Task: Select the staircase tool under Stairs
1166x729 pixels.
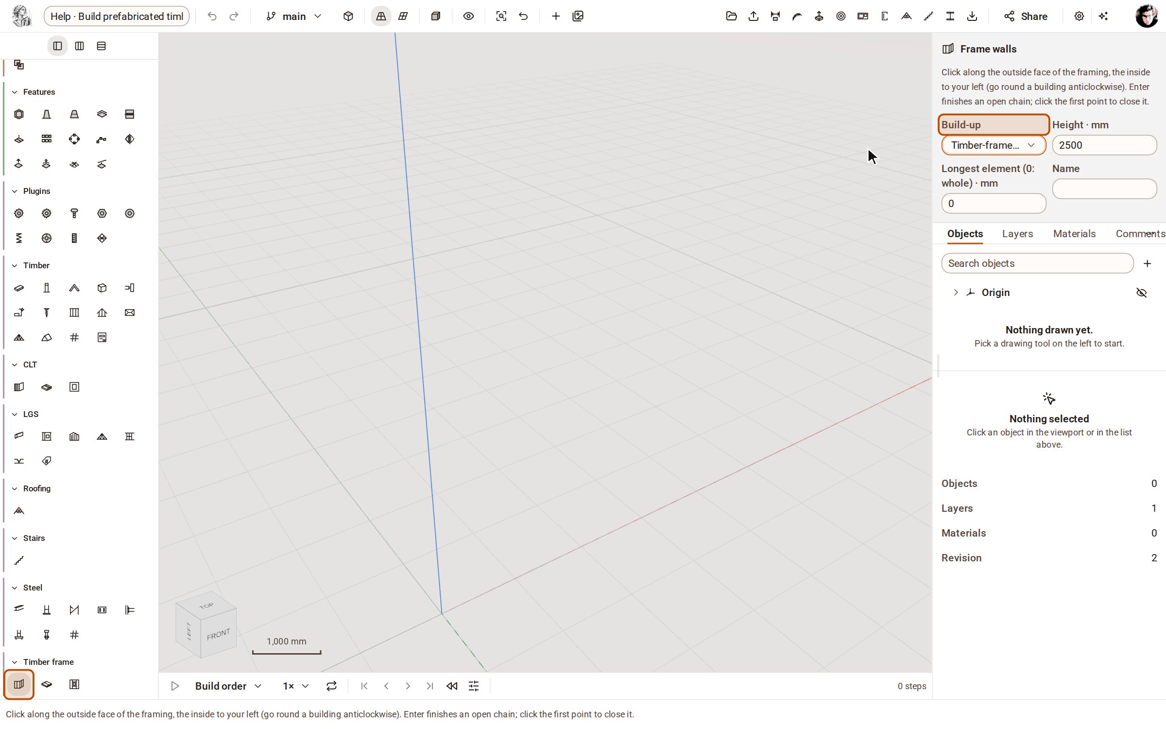Action: tap(19, 560)
